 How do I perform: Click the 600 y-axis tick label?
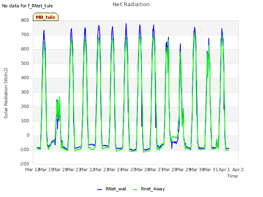click(x=25, y=49)
